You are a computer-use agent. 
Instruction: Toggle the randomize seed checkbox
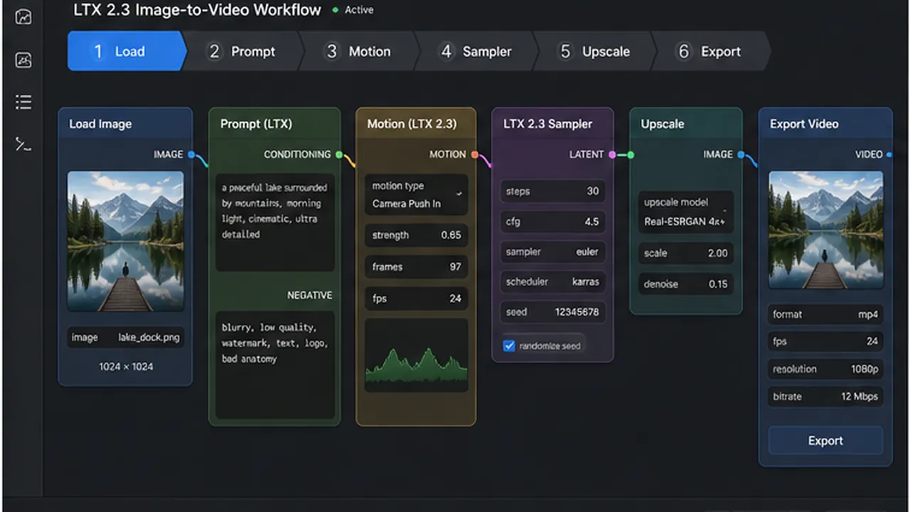(x=509, y=346)
